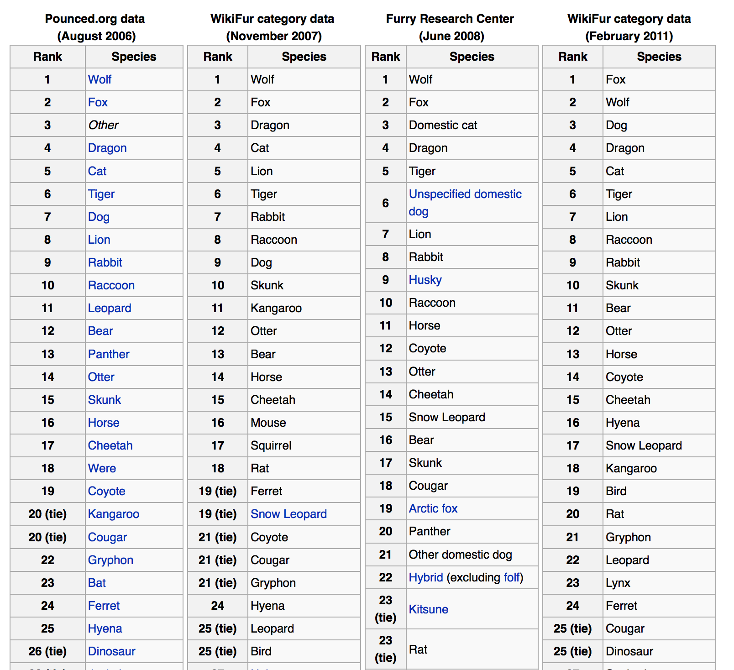Open the Hybrid link in Furry Research table

[x=425, y=577]
